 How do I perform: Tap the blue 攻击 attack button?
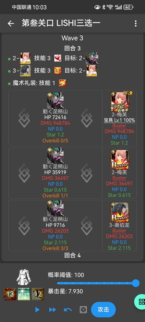coord(103,309)
